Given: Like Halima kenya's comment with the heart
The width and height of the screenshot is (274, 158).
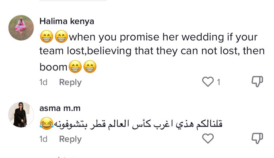Looking at the screenshot, I should point(208,82).
